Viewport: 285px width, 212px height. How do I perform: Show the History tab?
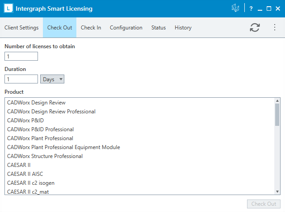(183, 28)
